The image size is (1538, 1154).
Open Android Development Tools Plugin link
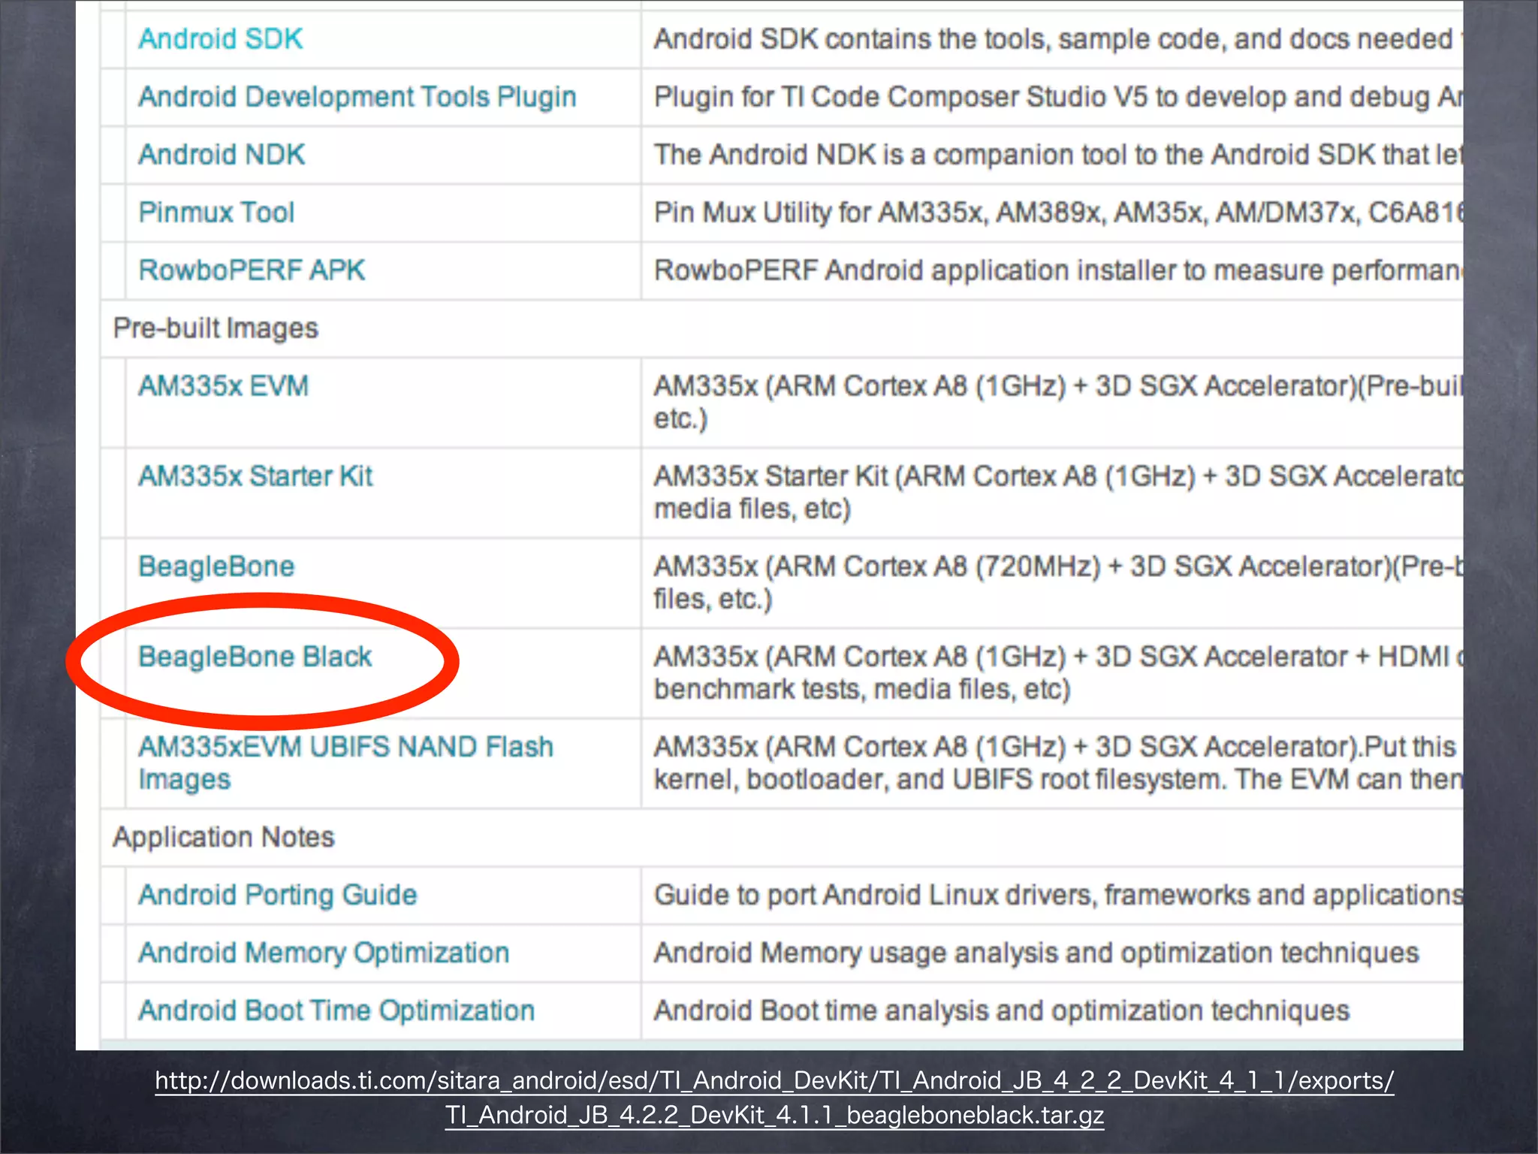[x=357, y=97]
